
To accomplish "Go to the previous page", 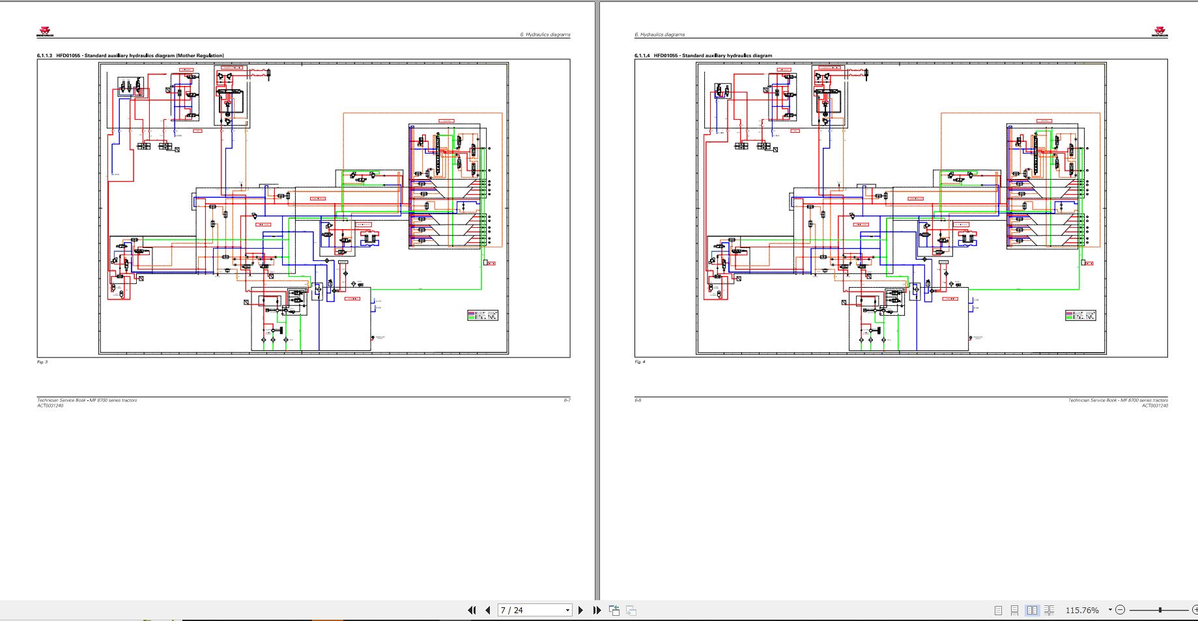I will pyautogui.click(x=488, y=610).
